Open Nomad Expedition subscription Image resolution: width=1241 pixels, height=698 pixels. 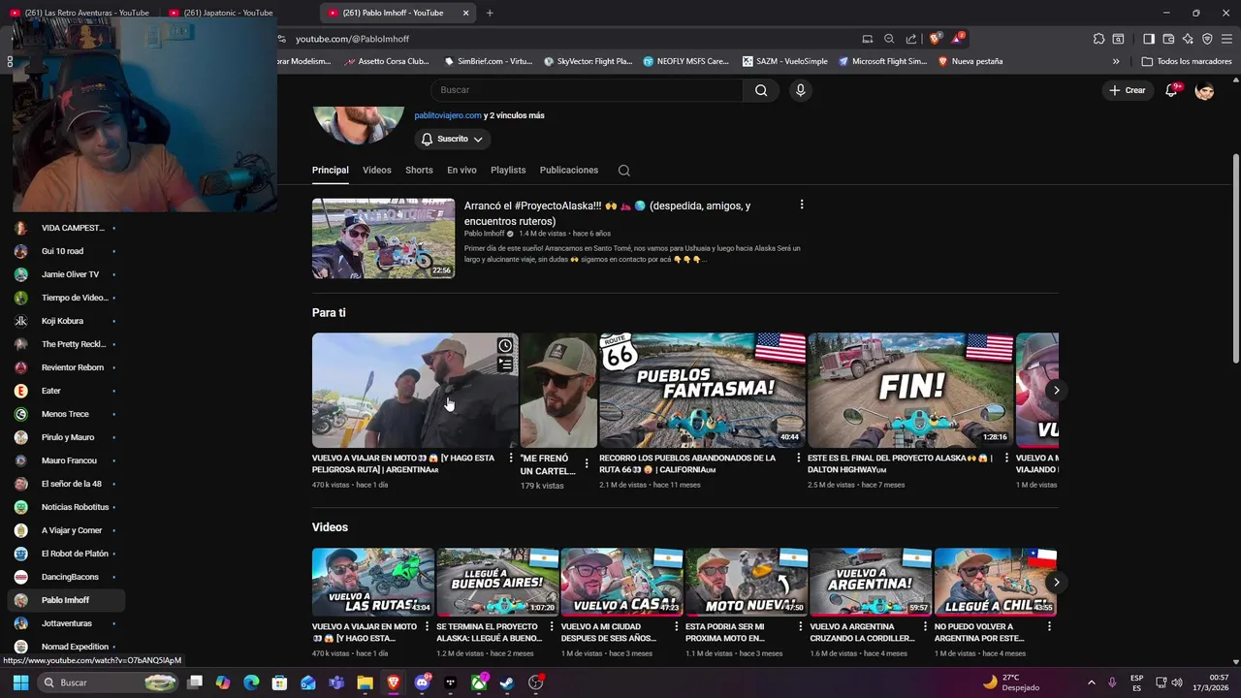coord(65,647)
